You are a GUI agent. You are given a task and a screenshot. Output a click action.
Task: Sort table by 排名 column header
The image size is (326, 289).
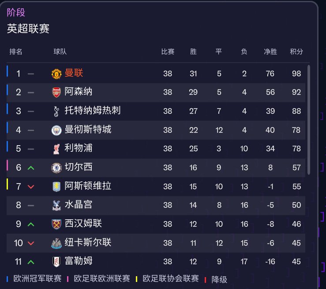point(16,52)
